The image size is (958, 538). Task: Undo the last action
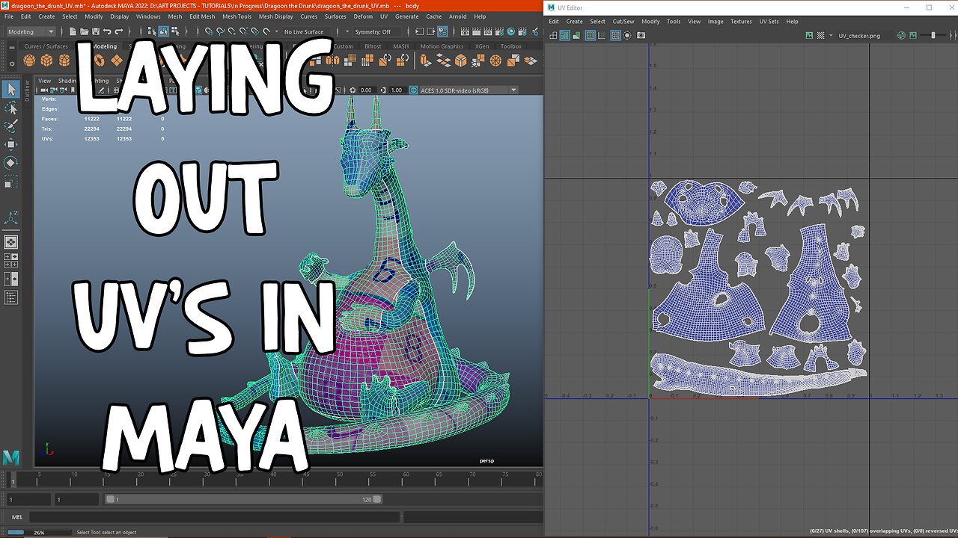[x=108, y=32]
